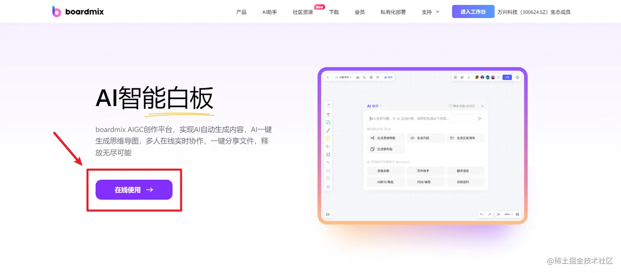Expand the 白板文件 dropdown
Screen dimensions: 621x273
tap(343, 77)
